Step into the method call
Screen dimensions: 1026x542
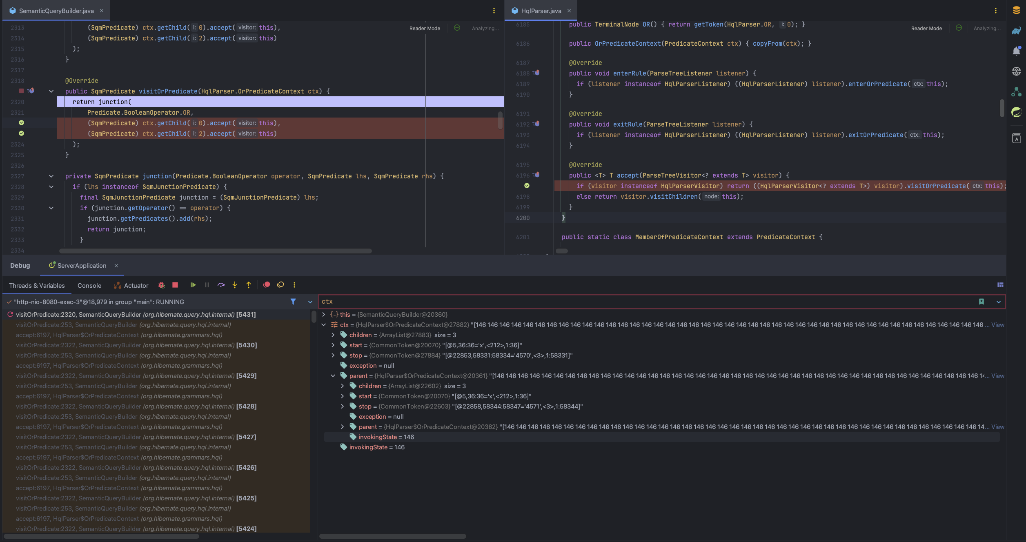click(235, 285)
